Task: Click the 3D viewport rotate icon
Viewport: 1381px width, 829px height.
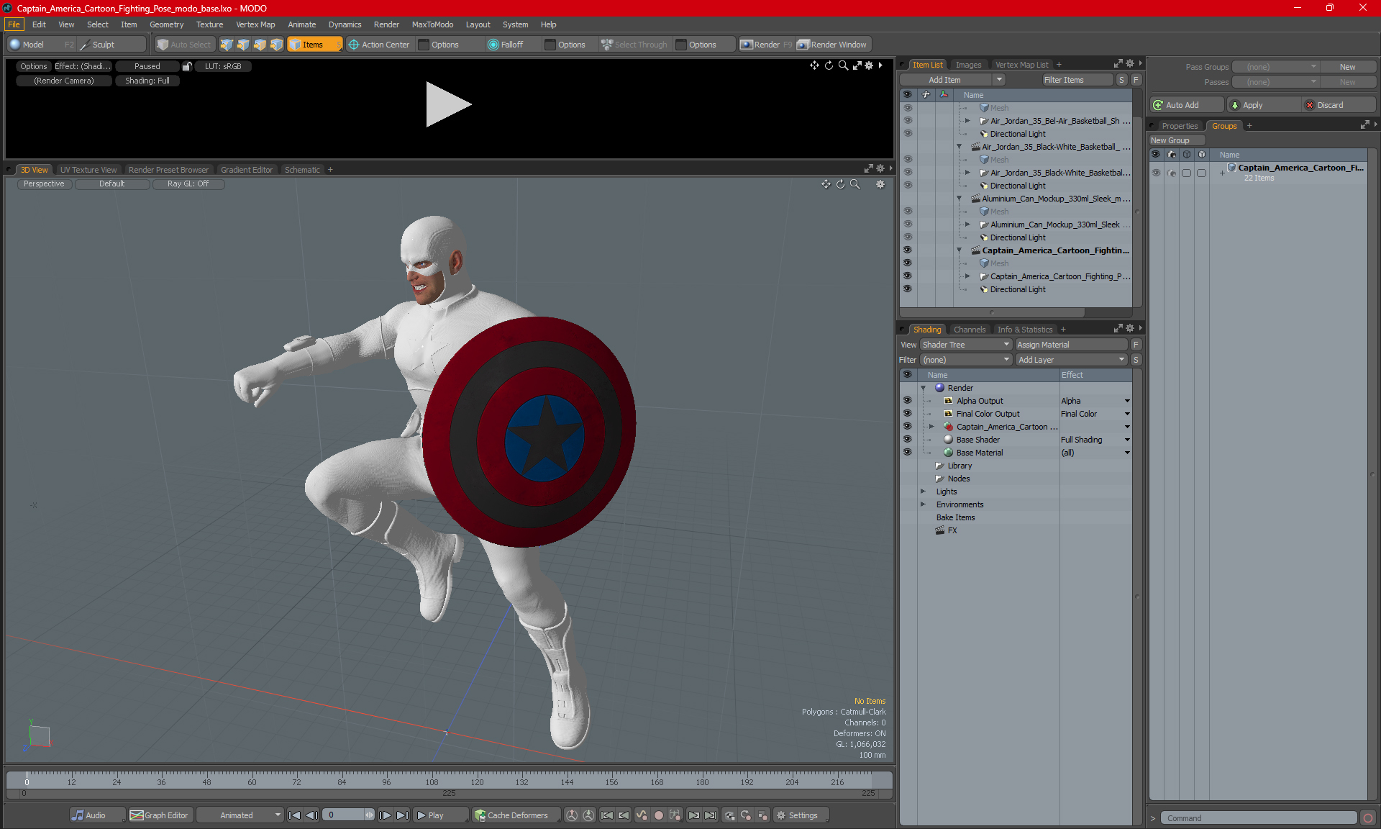Action: (x=840, y=184)
